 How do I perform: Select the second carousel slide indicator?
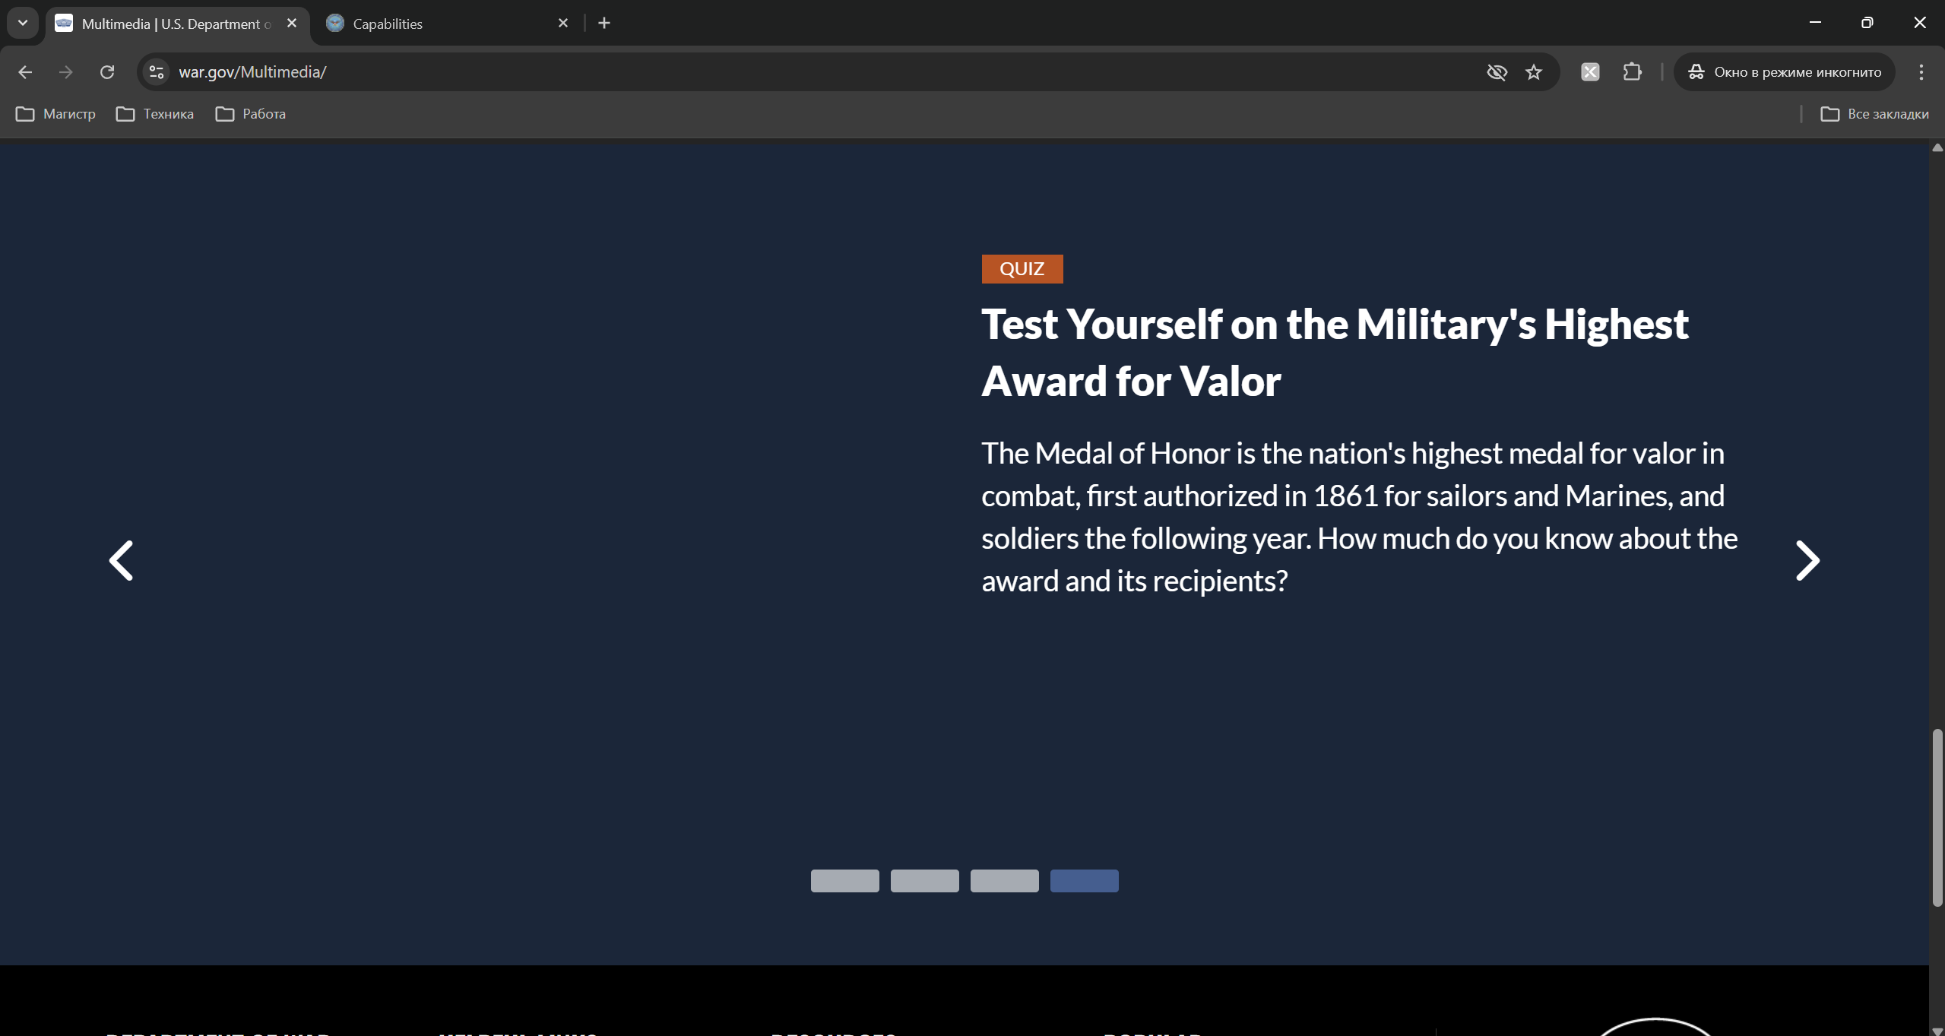[924, 881]
